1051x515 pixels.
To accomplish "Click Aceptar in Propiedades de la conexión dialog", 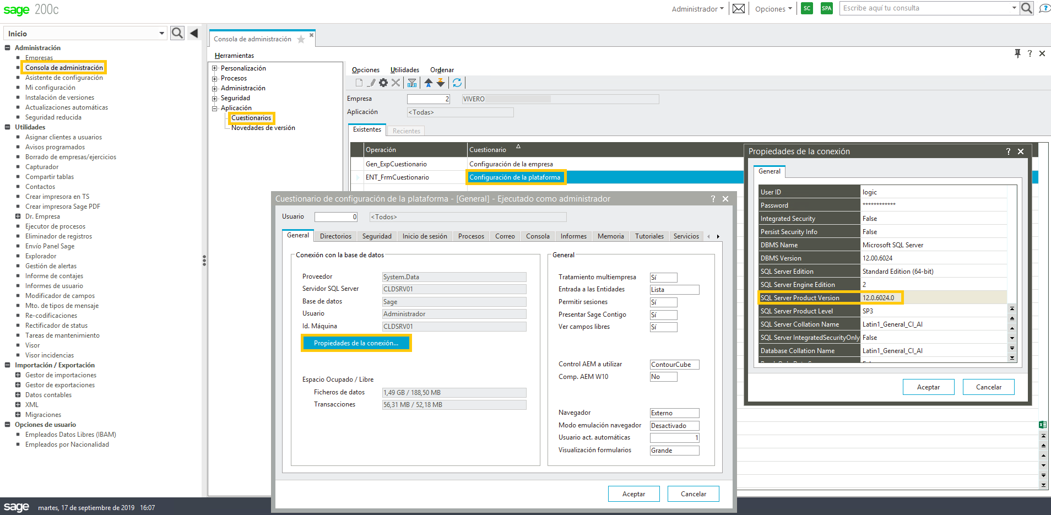I will click(x=928, y=387).
